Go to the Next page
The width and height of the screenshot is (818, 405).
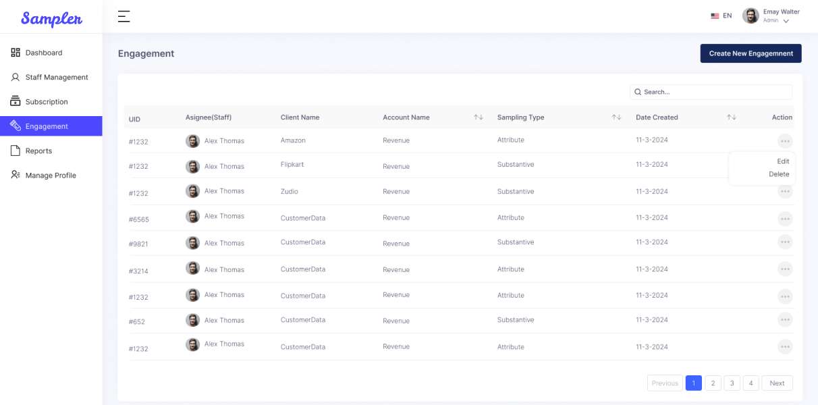pyautogui.click(x=777, y=383)
